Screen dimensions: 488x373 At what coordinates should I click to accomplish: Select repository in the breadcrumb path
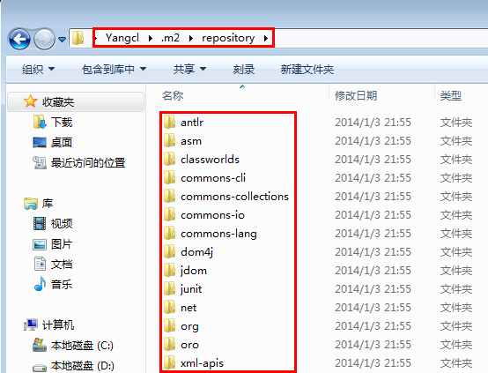point(228,38)
